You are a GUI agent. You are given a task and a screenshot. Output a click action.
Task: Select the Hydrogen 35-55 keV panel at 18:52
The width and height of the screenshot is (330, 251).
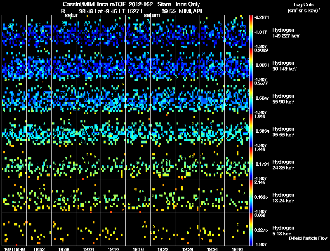(x=39, y=131)
